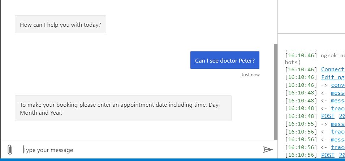Inspect the first 16:10:48 incoming message link
This screenshot has height=161, width=345.
[x=338, y=93]
